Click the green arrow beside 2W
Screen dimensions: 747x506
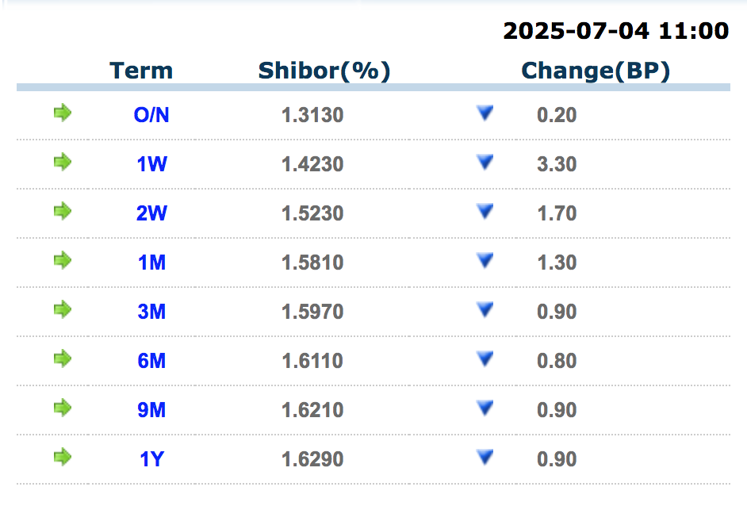(63, 212)
